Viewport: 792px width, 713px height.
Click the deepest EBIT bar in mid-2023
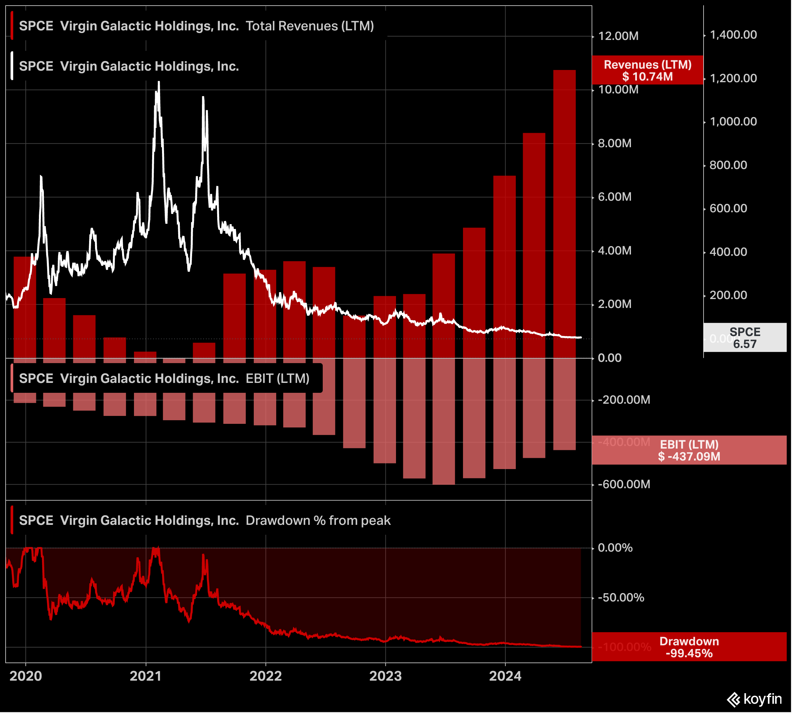444,422
